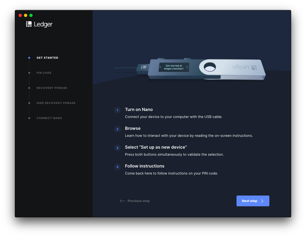
Task: Click step number 4 circle icon
Action: click(117, 167)
